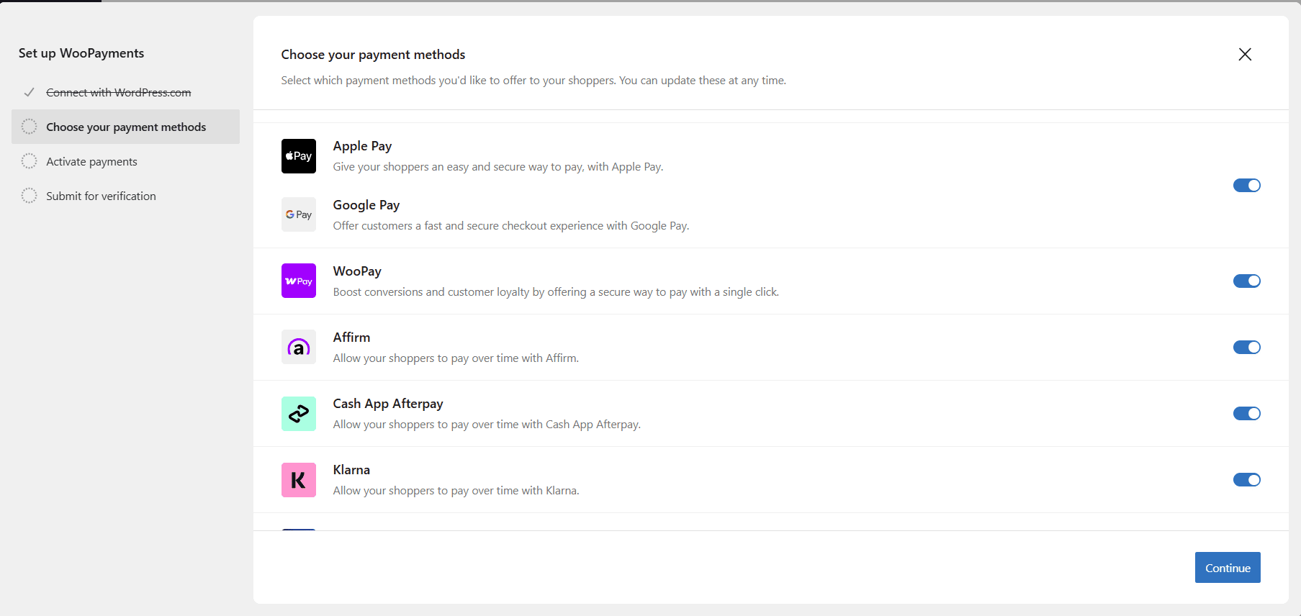Select the Choose your payment methods step
This screenshot has width=1301, height=616.
(x=126, y=127)
